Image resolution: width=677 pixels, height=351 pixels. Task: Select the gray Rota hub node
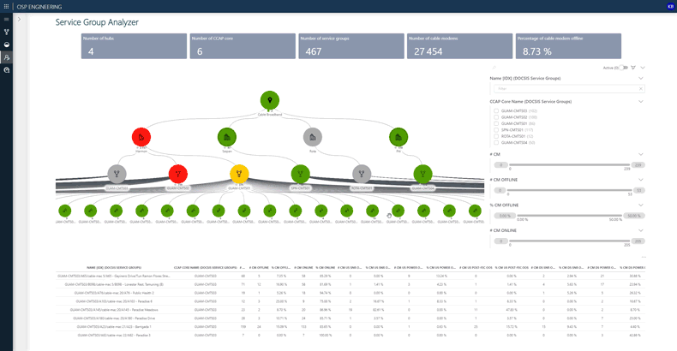click(x=313, y=137)
